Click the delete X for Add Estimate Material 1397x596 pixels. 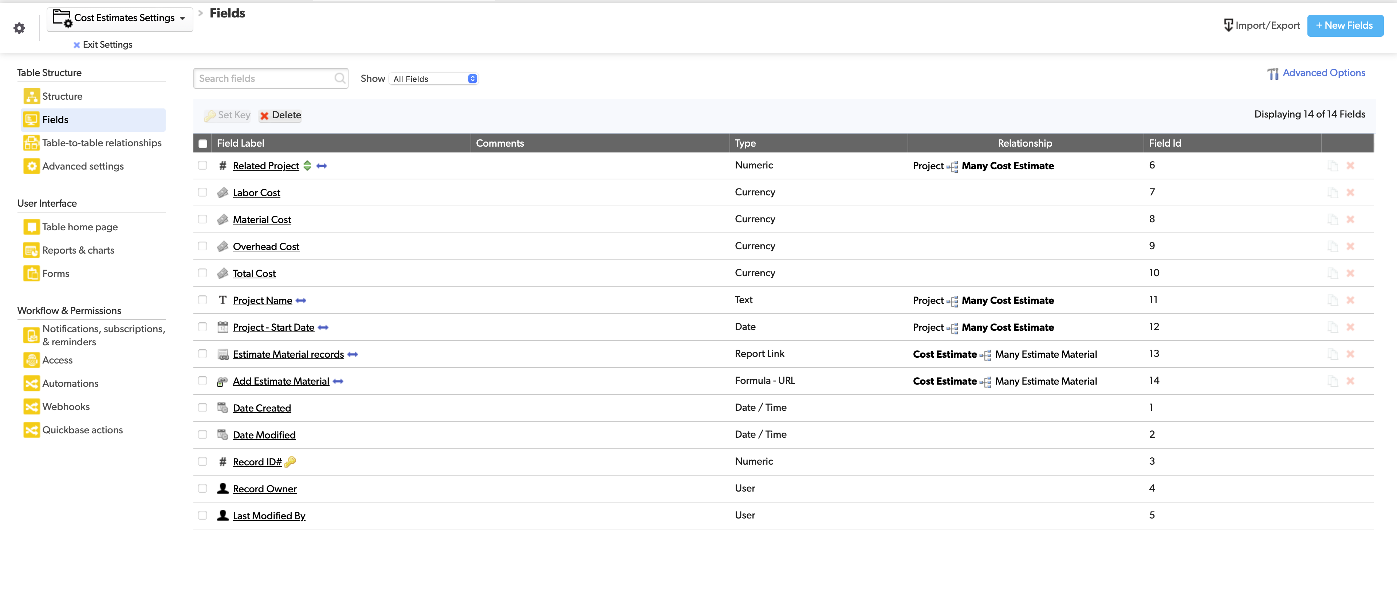pos(1350,381)
